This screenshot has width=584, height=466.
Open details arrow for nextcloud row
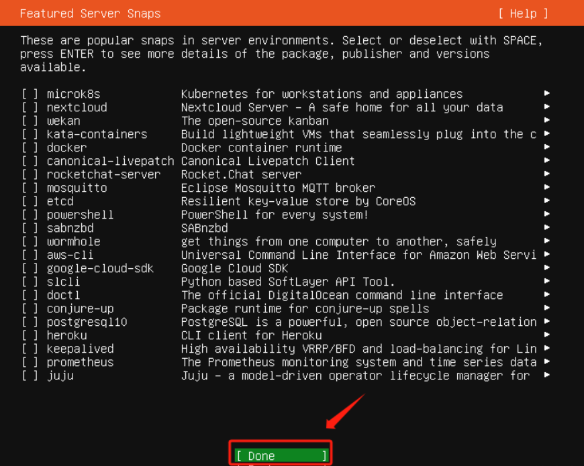pos(547,107)
